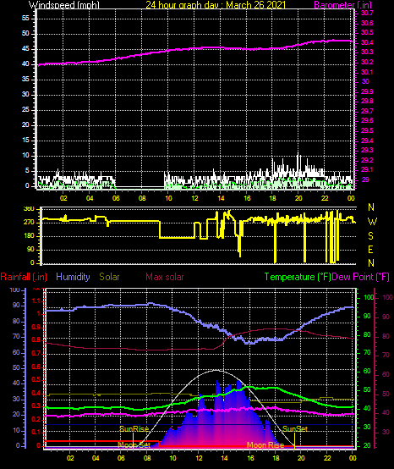Click the '30.4' barometer axis value
Image resolution: width=394 pixels, height=469 pixels.
pos(367,42)
